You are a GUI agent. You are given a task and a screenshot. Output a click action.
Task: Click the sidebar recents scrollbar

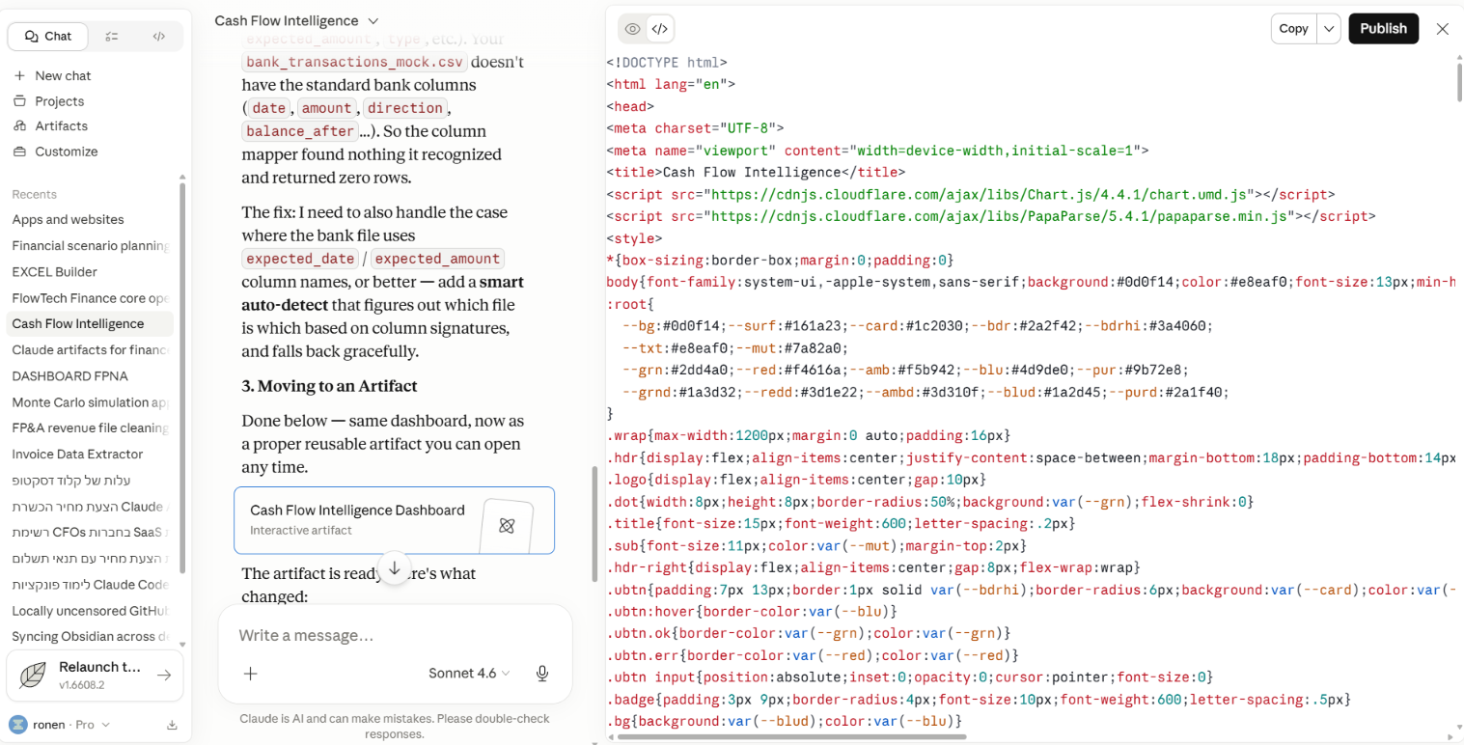(181, 378)
